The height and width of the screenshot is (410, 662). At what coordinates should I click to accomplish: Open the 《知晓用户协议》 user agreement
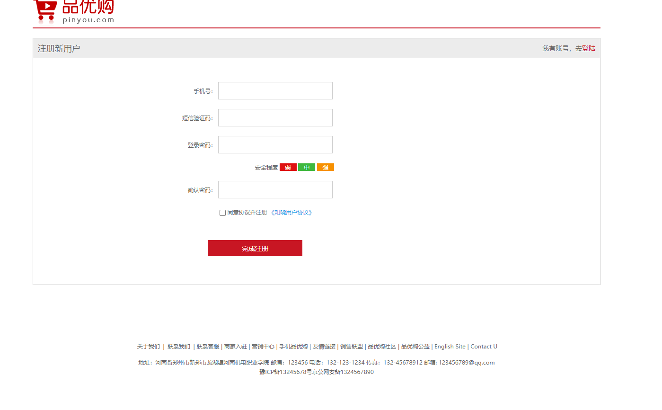291,213
